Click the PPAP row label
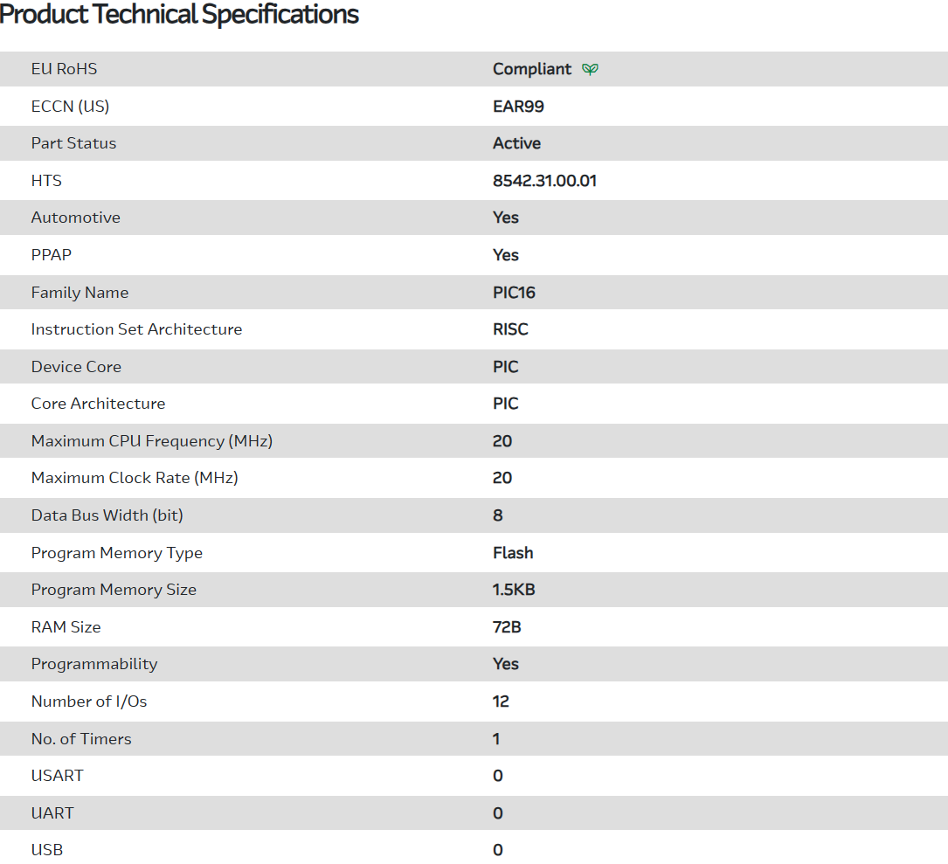 coord(51,255)
